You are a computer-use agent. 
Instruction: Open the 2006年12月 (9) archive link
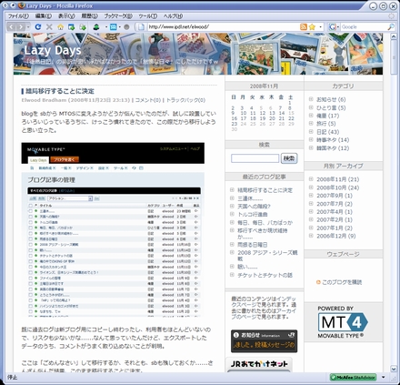(x=335, y=236)
